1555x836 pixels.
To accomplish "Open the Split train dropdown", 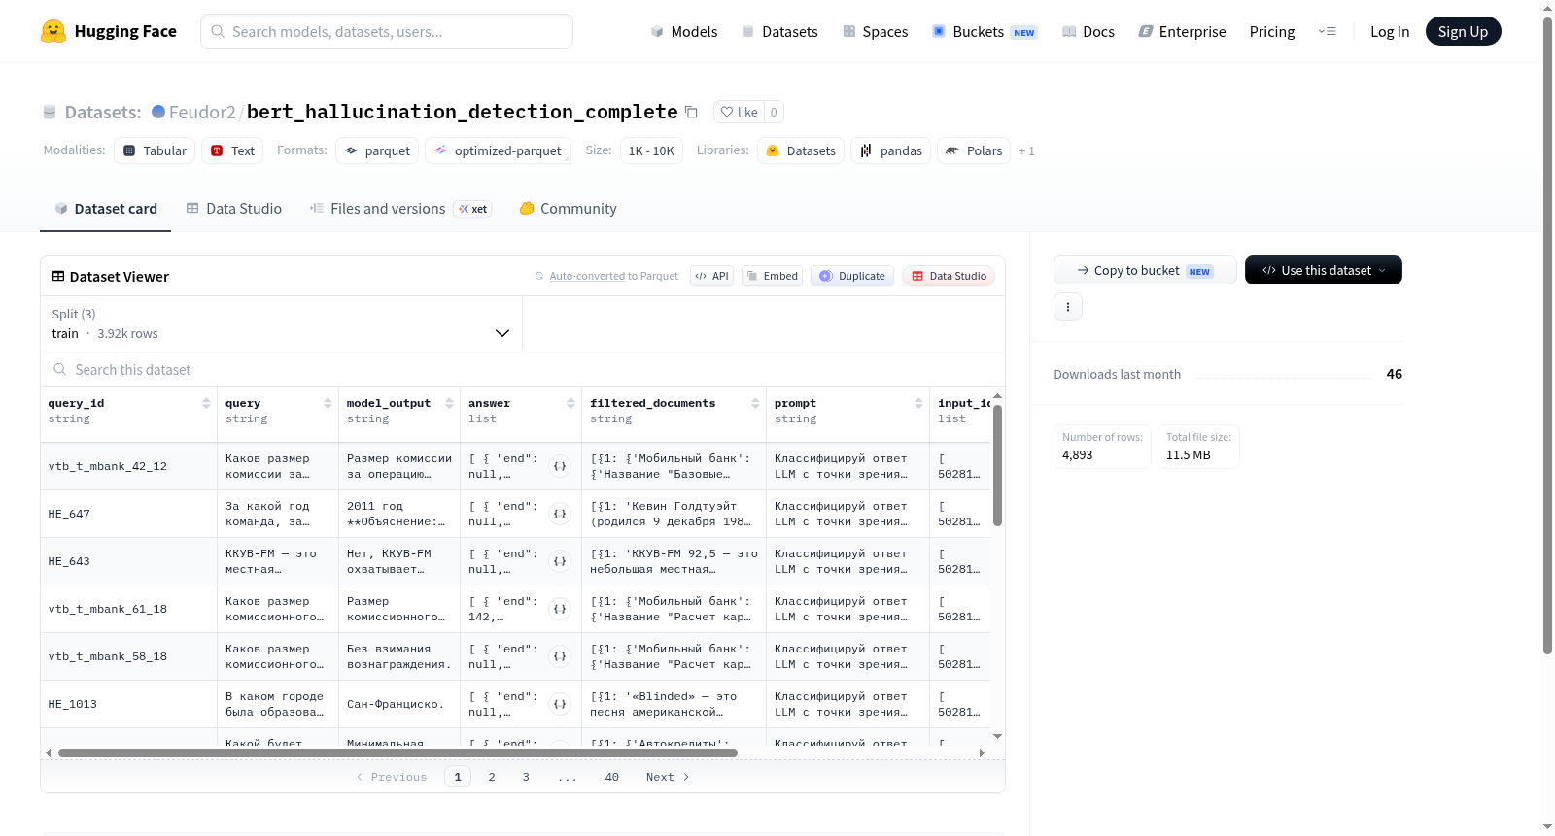I will [281, 323].
